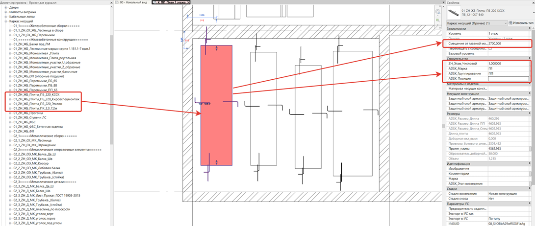Select the red highlighted slab in plan
Image resolution: width=535 pixels, height=226 pixels.
(216, 105)
